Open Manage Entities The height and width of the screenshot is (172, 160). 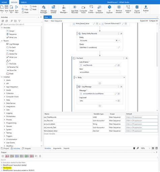point(53,9)
